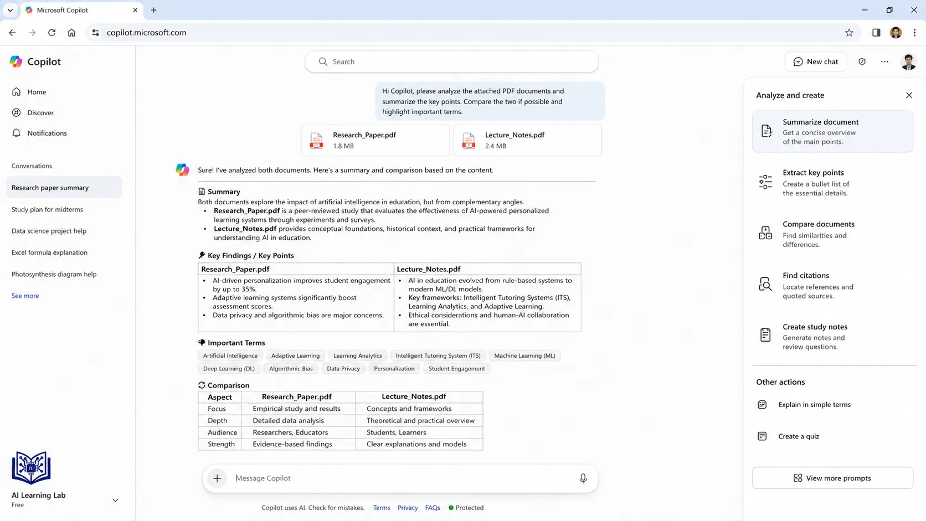Viewport: 926px width, 521px height.
Task: Open the Research_Paper.pdf attachment
Action: click(375, 140)
